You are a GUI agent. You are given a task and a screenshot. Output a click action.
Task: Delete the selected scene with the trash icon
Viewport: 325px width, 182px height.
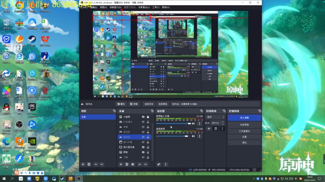coord(89,165)
